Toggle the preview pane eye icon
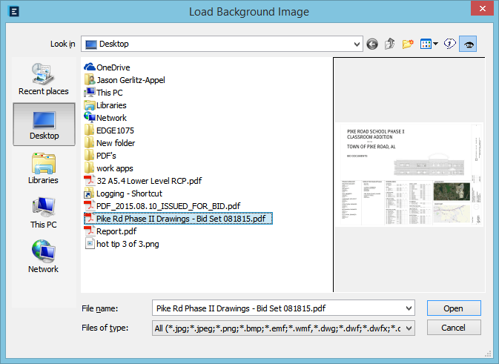The width and height of the screenshot is (499, 364). pyautogui.click(x=468, y=44)
